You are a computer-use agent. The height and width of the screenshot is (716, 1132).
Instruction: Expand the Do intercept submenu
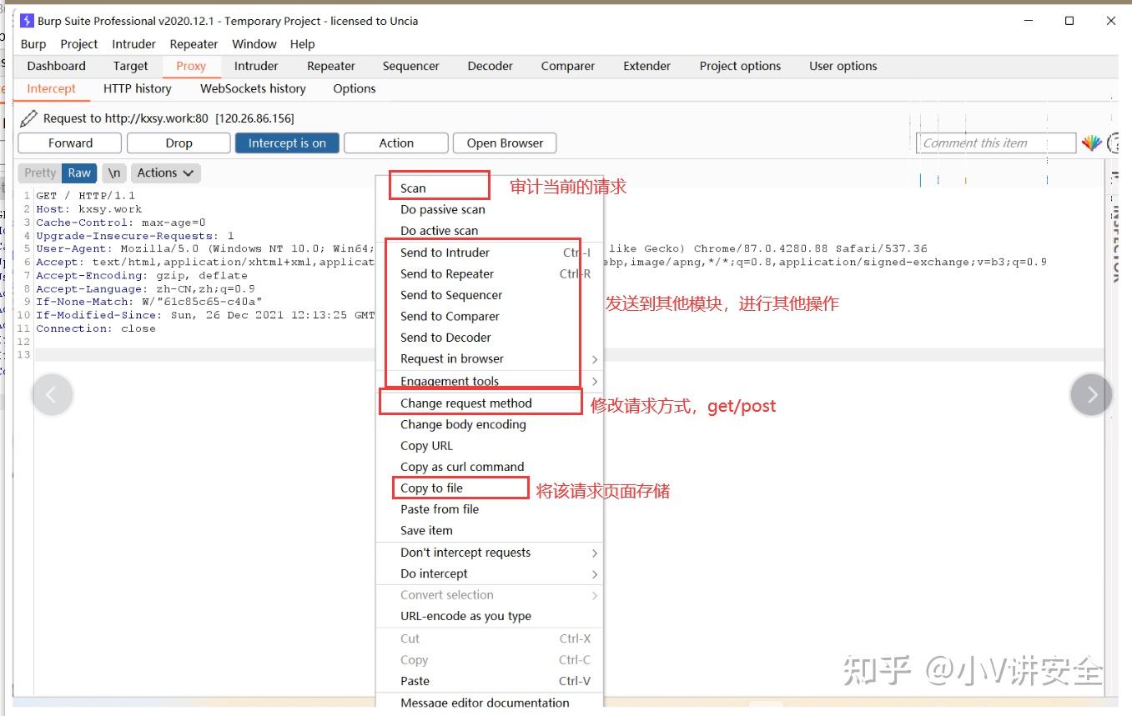click(433, 573)
